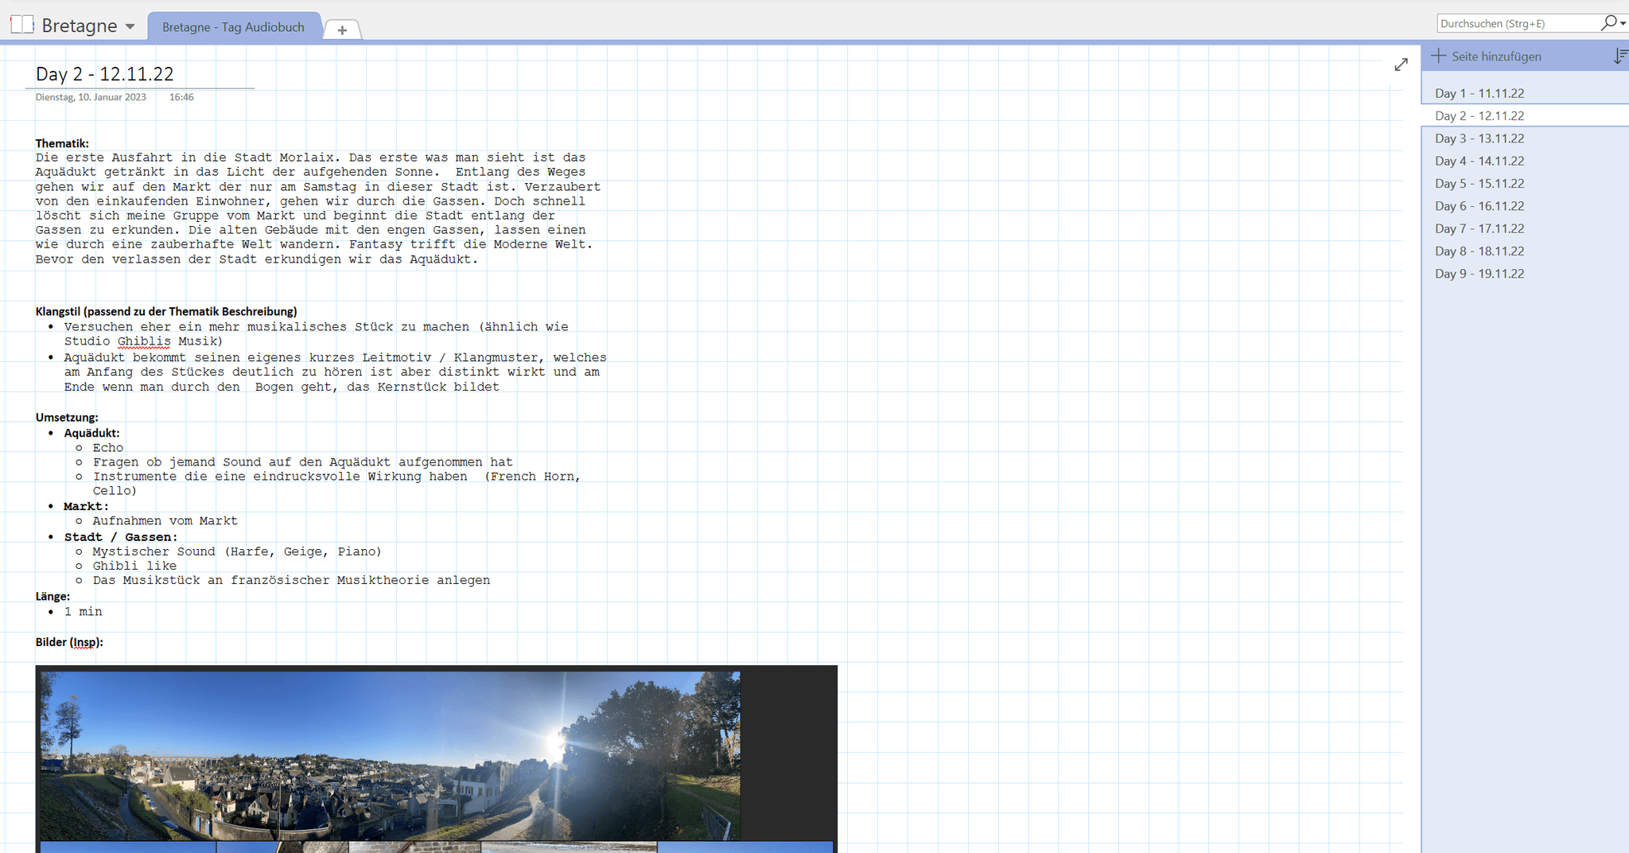Viewport: 1629px width, 853px height.
Task: Expand the search scope dropdown arrow
Action: 1623,23
